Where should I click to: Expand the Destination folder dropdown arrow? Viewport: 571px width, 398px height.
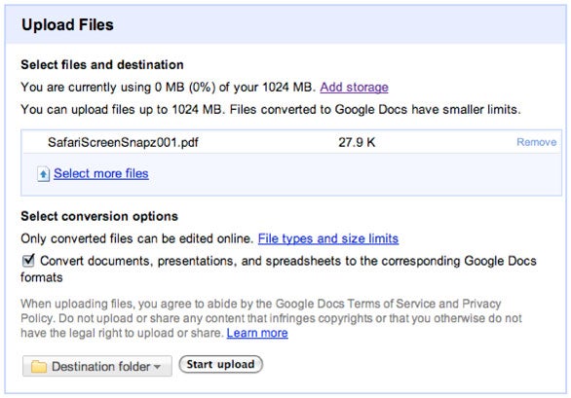[157, 367]
